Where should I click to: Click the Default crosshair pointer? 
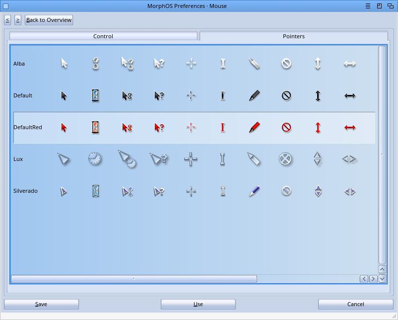[191, 95]
